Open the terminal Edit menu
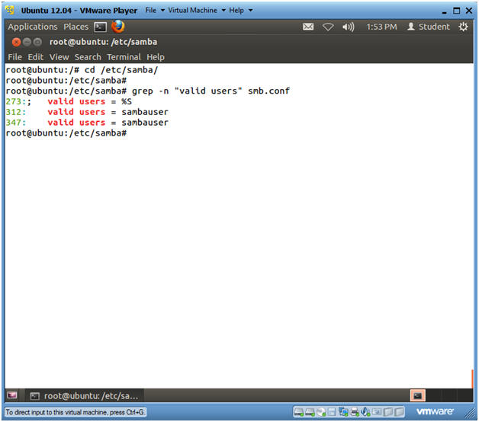Image resolution: width=479 pixels, height=422 pixels. point(35,57)
